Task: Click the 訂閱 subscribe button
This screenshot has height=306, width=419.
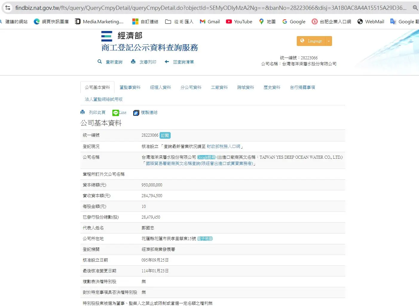Action: tap(165, 135)
